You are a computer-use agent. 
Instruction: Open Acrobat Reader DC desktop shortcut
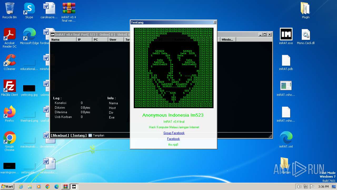pyautogui.click(x=9, y=38)
